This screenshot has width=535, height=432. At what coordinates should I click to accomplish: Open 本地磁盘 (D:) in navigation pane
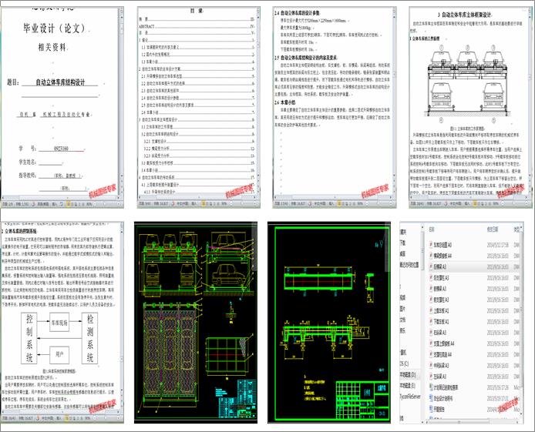coord(408,375)
